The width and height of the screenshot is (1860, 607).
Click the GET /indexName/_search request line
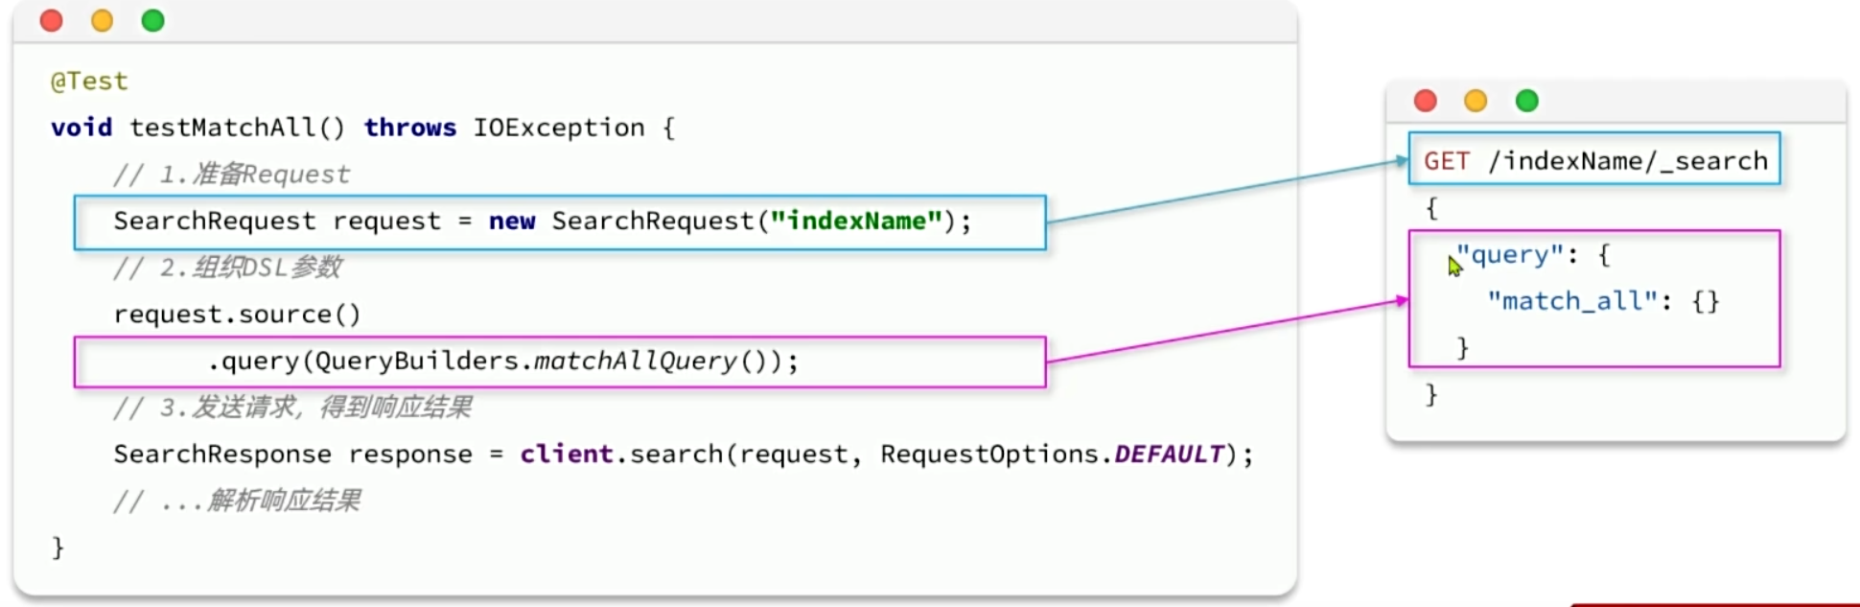click(1594, 160)
